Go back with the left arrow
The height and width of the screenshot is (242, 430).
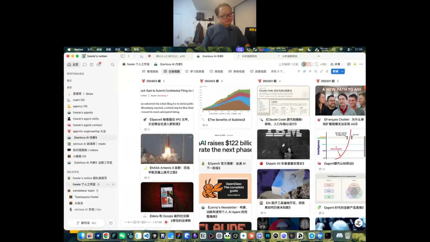click(x=129, y=56)
